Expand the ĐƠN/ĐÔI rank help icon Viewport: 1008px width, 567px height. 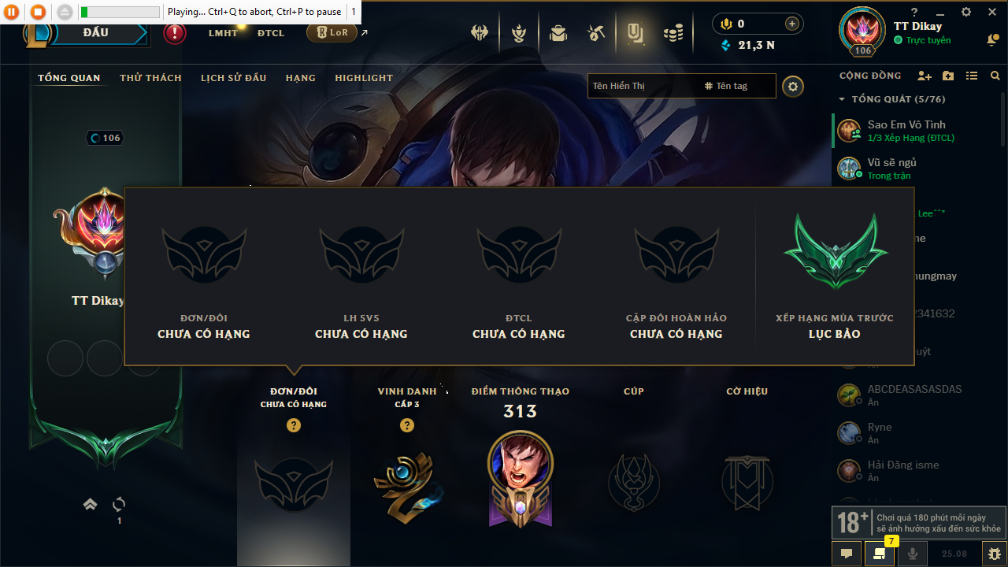coord(294,425)
